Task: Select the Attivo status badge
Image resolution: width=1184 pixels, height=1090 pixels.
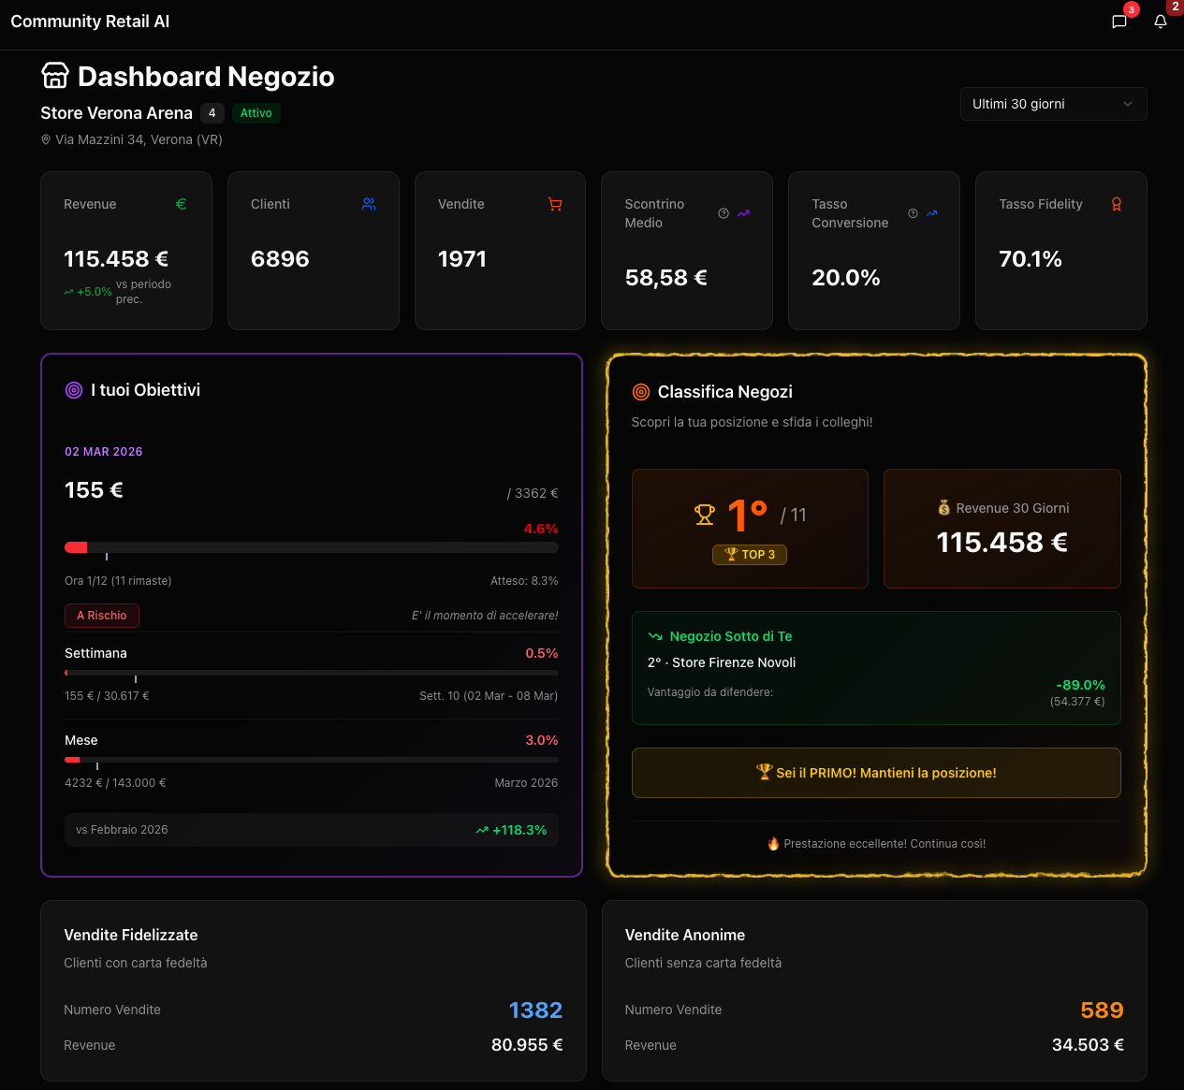Action: [256, 112]
